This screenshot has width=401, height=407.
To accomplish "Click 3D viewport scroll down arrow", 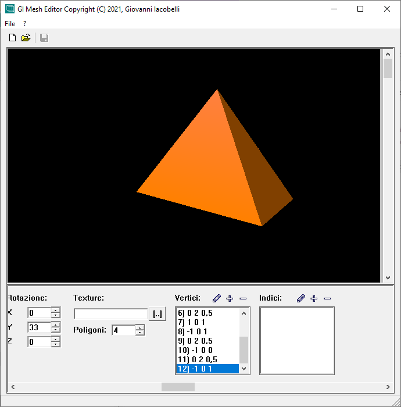I will (388, 278).
